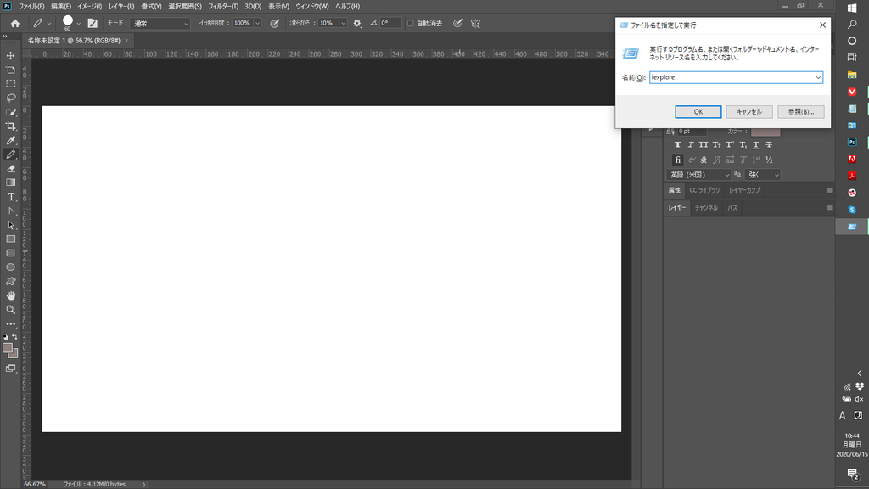Open the anti-aliasing 強く dropdown
Screen dimensions: 869x489
point(762,175)
